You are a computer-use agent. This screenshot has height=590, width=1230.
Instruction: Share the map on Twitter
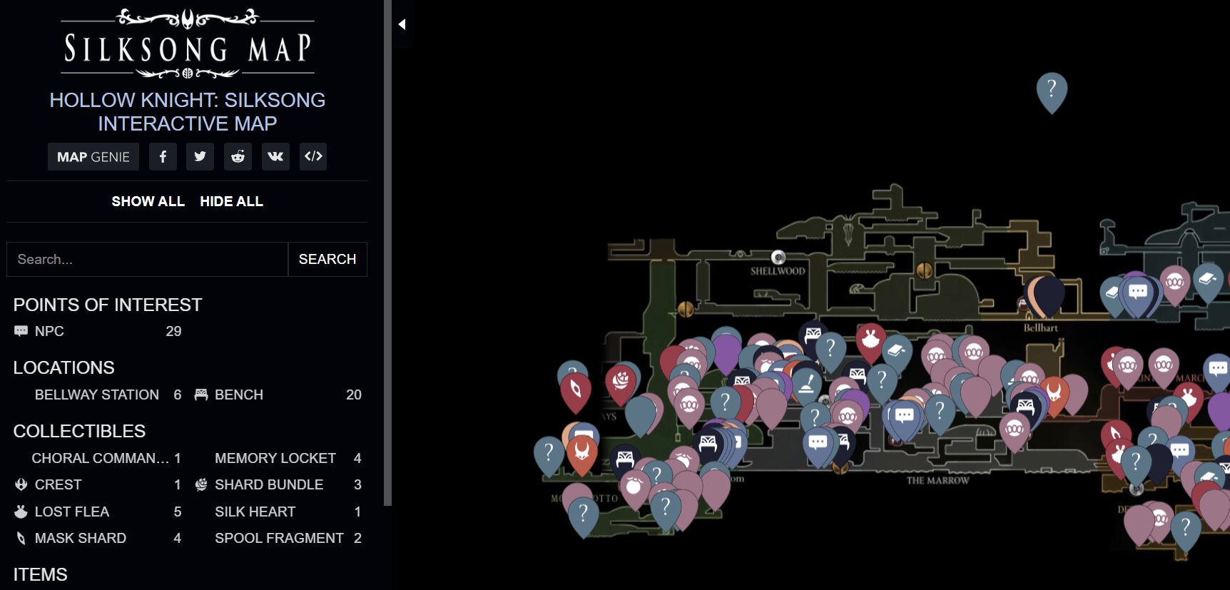coord(200,156)
